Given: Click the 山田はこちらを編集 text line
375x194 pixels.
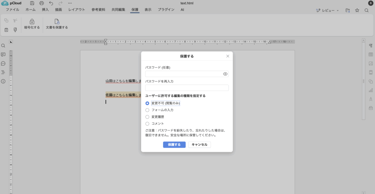Looking at the screenshot, I should (x=123, y=81).
